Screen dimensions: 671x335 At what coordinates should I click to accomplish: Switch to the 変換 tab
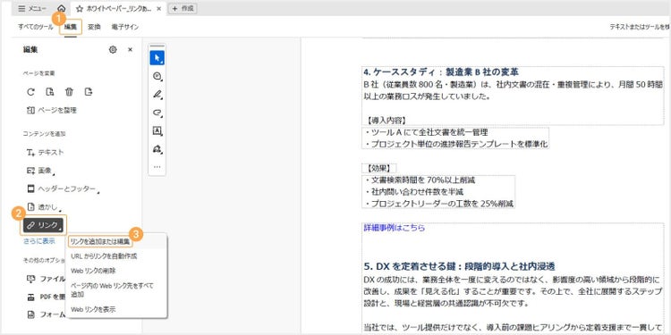94,27
